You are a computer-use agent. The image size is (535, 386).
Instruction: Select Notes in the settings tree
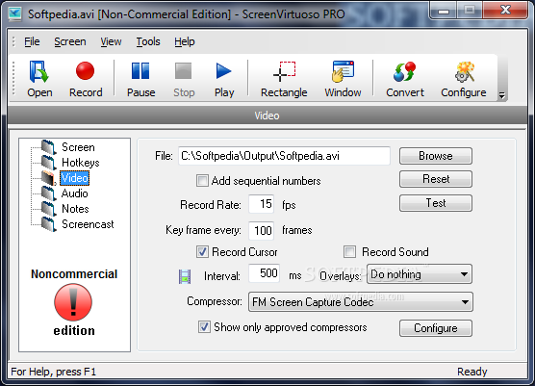(x=75, y=209)
